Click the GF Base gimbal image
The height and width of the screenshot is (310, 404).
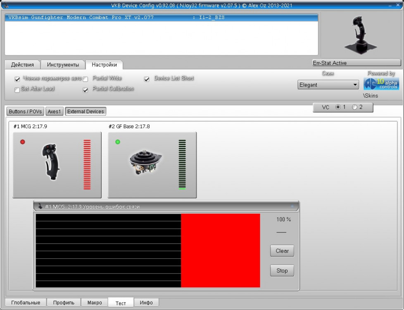click(145, 162)
